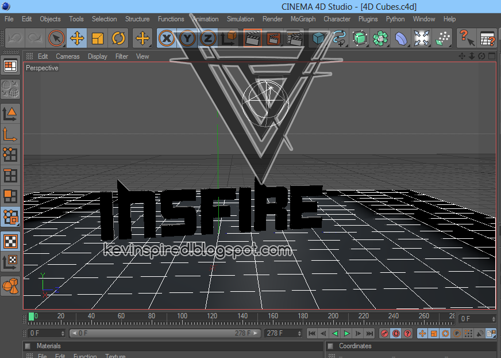Click the context help question-arrow icon
Image resolution: width=501 pixels, height=358 pixels.
[467, 39]
